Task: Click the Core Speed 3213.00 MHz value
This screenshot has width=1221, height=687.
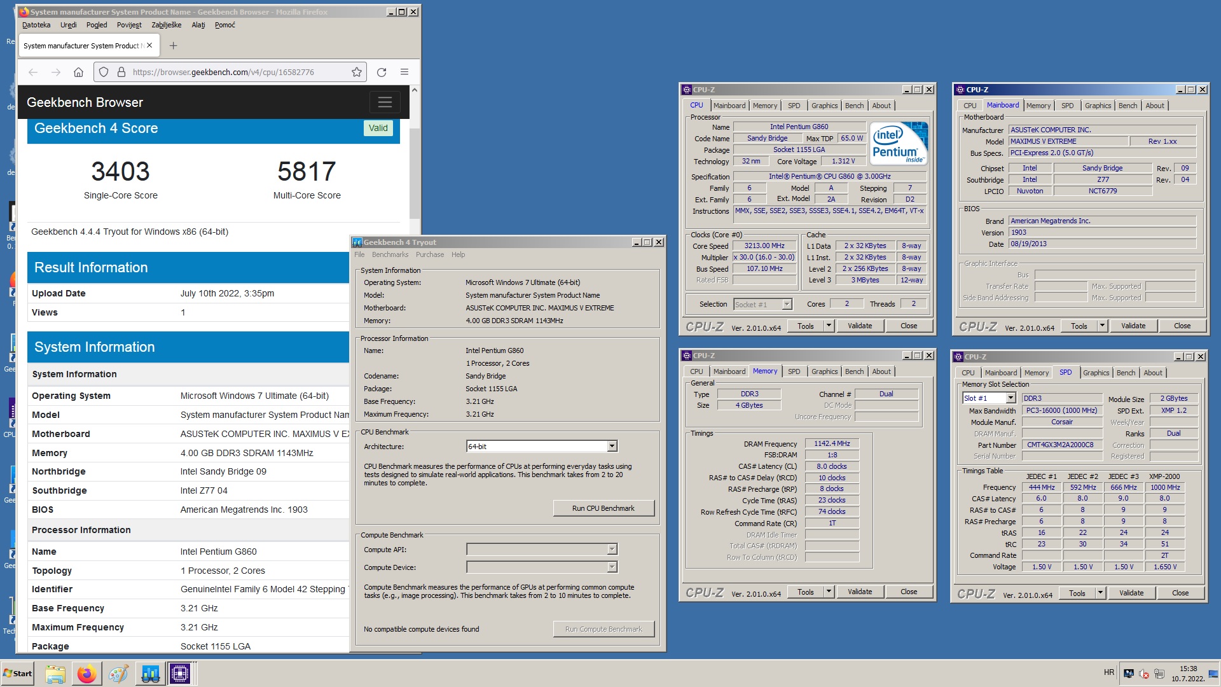Action: tap(764, 246)
